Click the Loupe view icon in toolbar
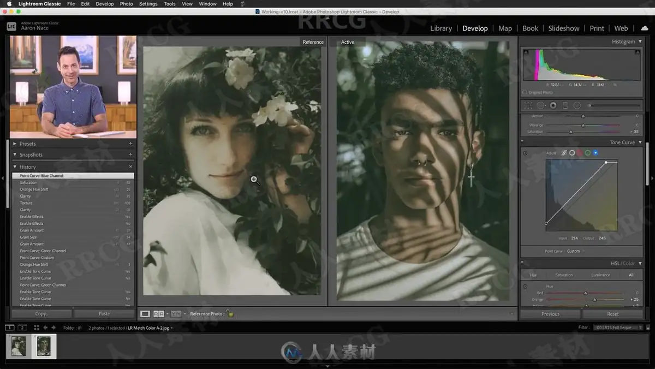The height and width of the screenshot is (369, 655). pos(145,314)
